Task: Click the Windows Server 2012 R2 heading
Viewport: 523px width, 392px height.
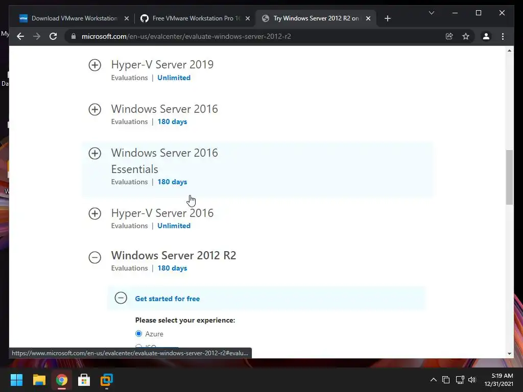Action: coord(174,255)
